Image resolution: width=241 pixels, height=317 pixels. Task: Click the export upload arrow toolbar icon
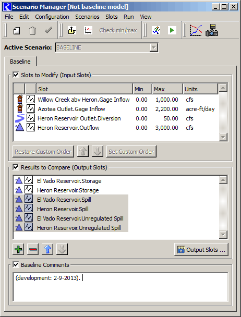(72, 31)
